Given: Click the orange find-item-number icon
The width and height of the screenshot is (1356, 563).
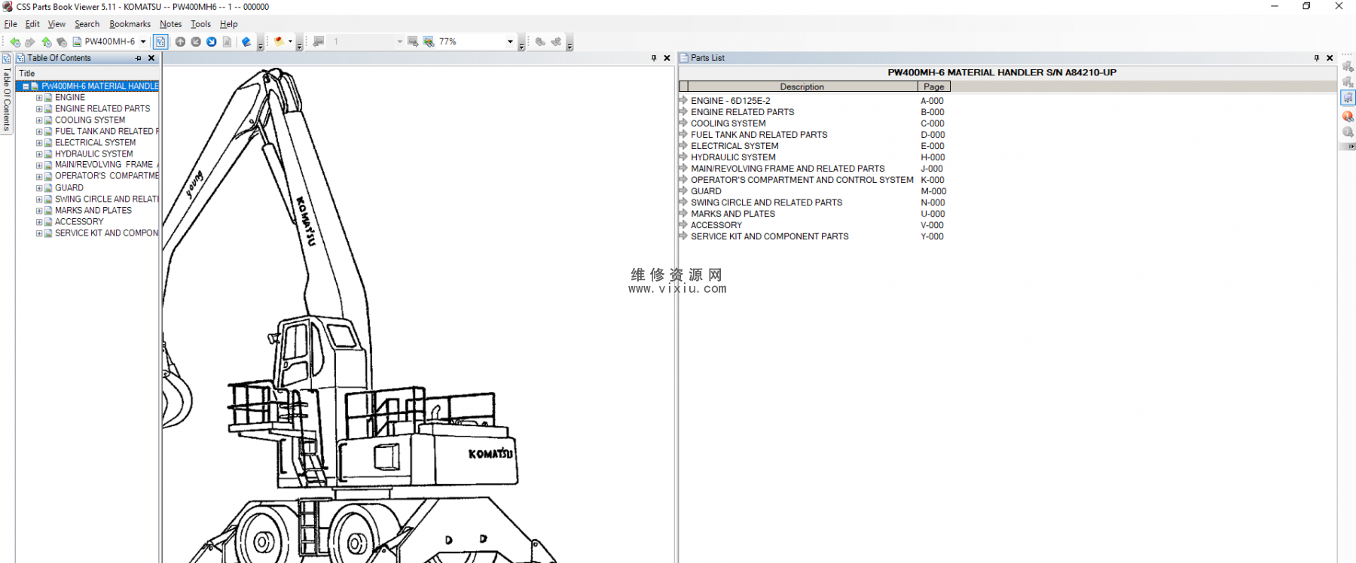Looking at the screenshot, I should (x=1348, y=116).
